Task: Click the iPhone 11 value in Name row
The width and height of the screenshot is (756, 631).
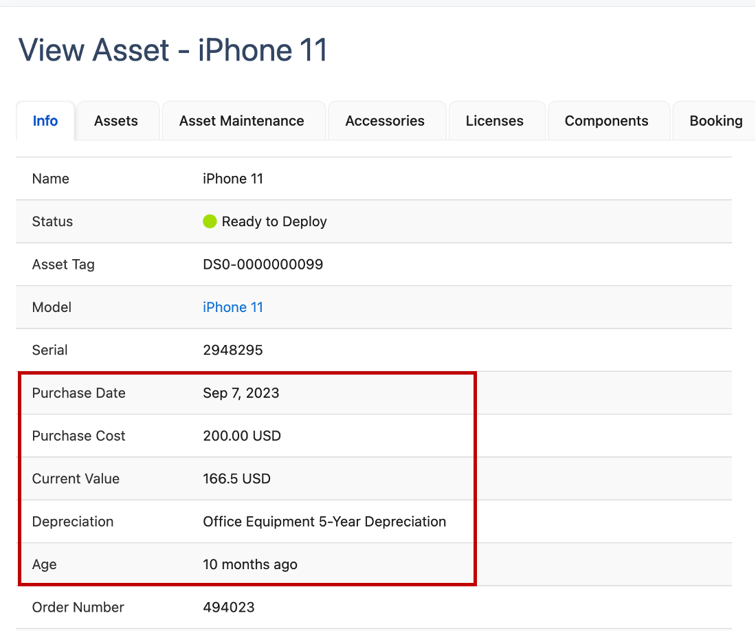Action: 233,179
